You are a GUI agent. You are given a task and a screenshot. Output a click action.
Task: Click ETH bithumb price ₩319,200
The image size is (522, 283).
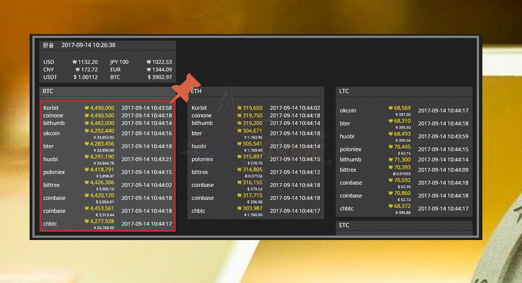click(250, 123)
